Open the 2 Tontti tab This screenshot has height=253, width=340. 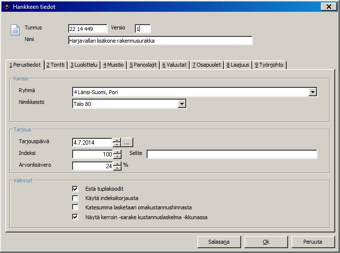[x=55, y=65]
